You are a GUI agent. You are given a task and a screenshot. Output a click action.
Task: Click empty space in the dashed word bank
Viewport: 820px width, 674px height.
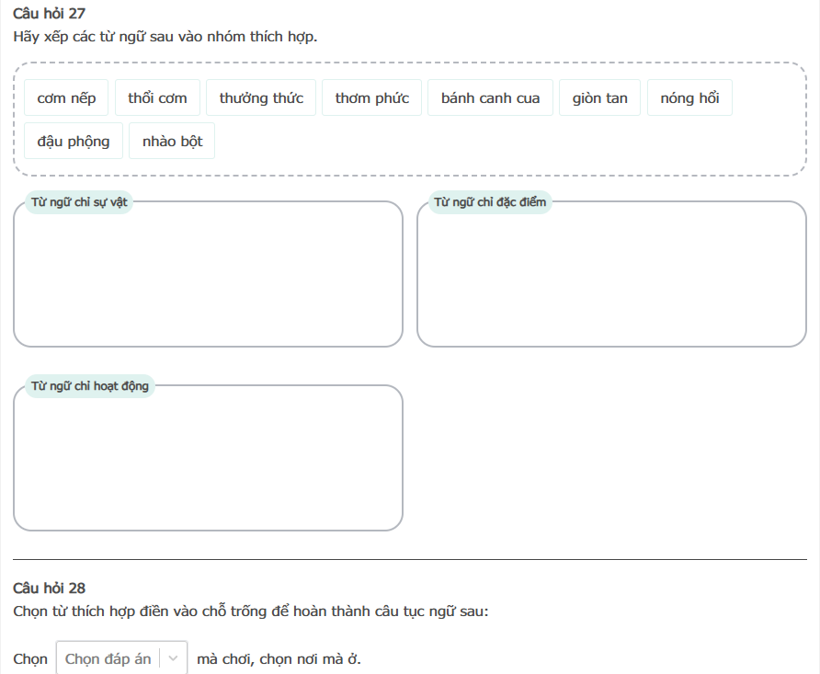pyautogui.click(x=506, y=143)
